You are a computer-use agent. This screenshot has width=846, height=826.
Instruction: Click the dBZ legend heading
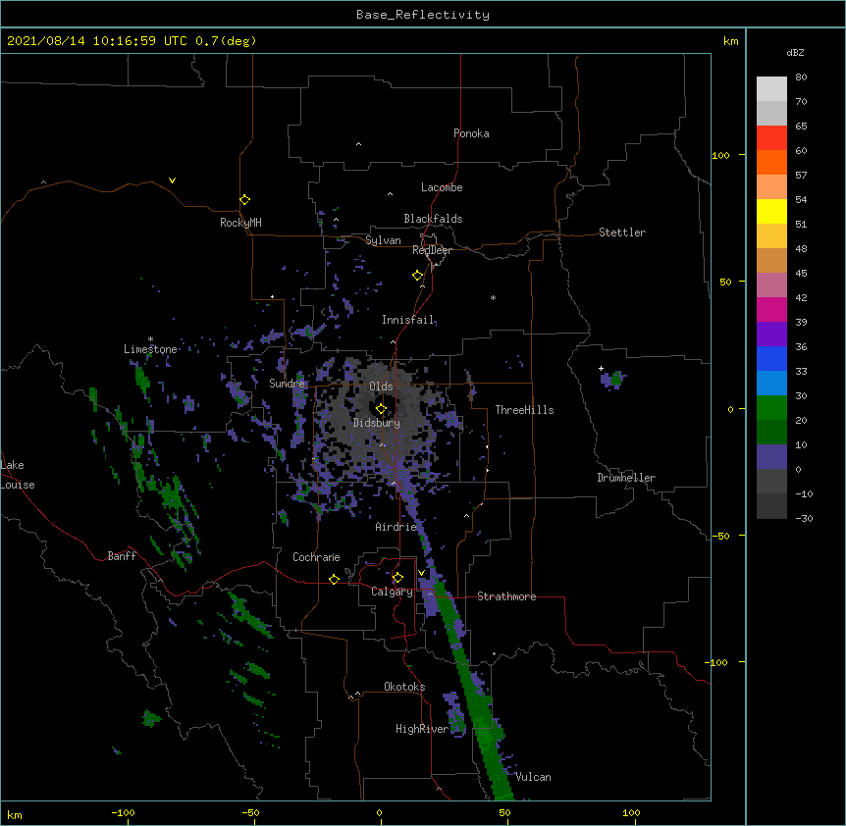(795, 53)
